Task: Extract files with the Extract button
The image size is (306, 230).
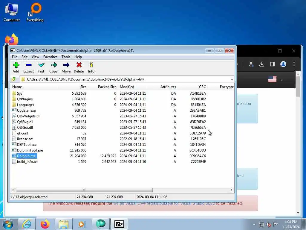Action: point(28,67)
